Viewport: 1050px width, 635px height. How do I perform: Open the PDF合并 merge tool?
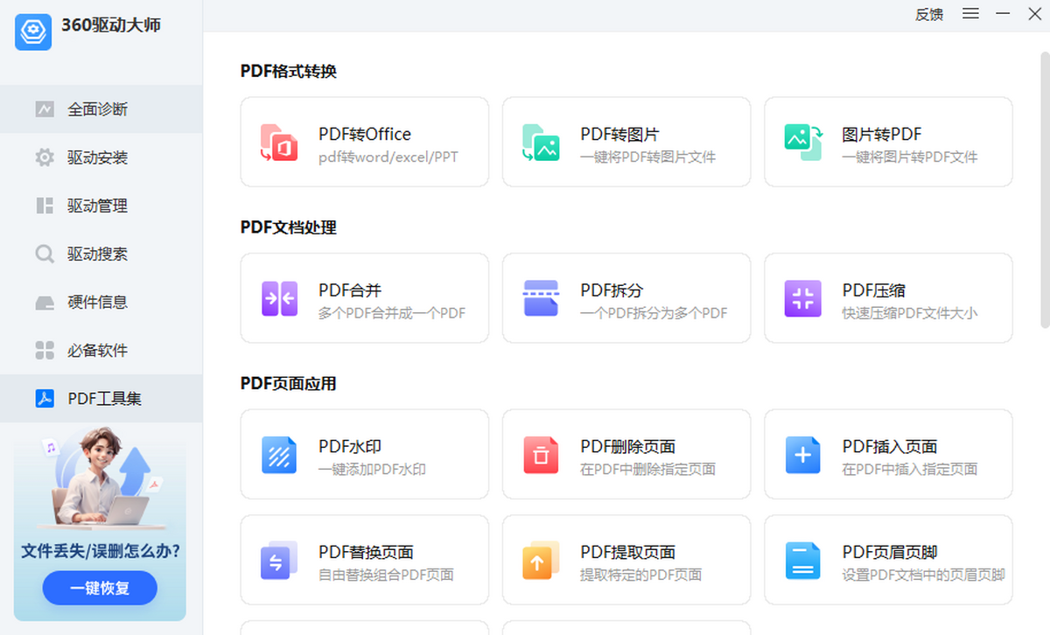[364, 297]
